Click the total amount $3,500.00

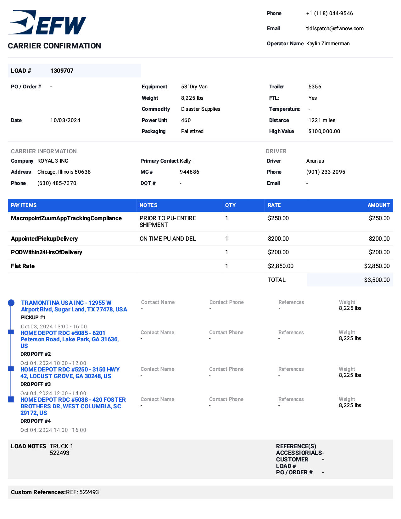point(377,280)
